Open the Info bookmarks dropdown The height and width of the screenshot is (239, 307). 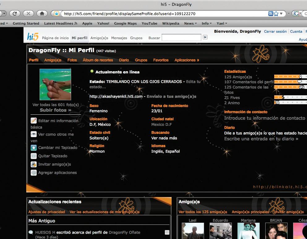pos(207,23)
